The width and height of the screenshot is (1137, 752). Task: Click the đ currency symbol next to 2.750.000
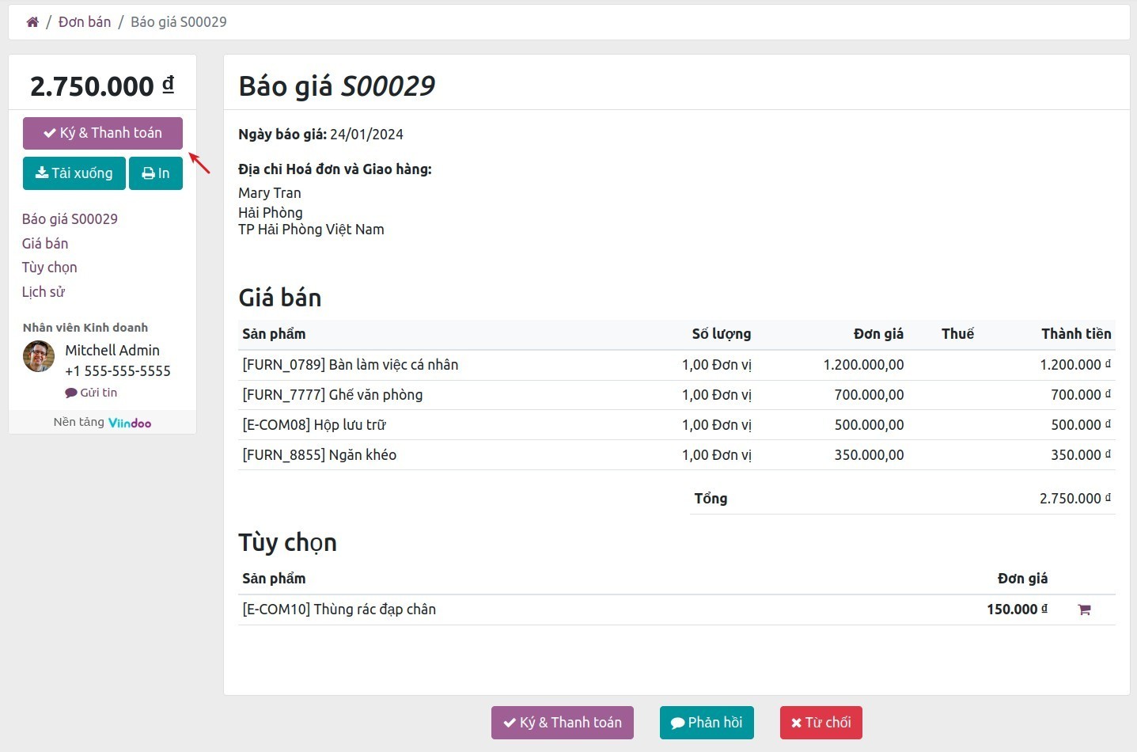click(x=168, y=85)
